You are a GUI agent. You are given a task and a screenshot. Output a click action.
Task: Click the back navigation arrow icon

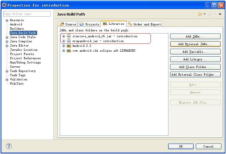[200, 14]
